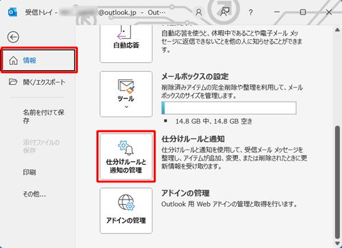Screen dimensions: 342x248
Task: Select 名前を付けて保存 in sidebar
Action: tap(43, 116)
